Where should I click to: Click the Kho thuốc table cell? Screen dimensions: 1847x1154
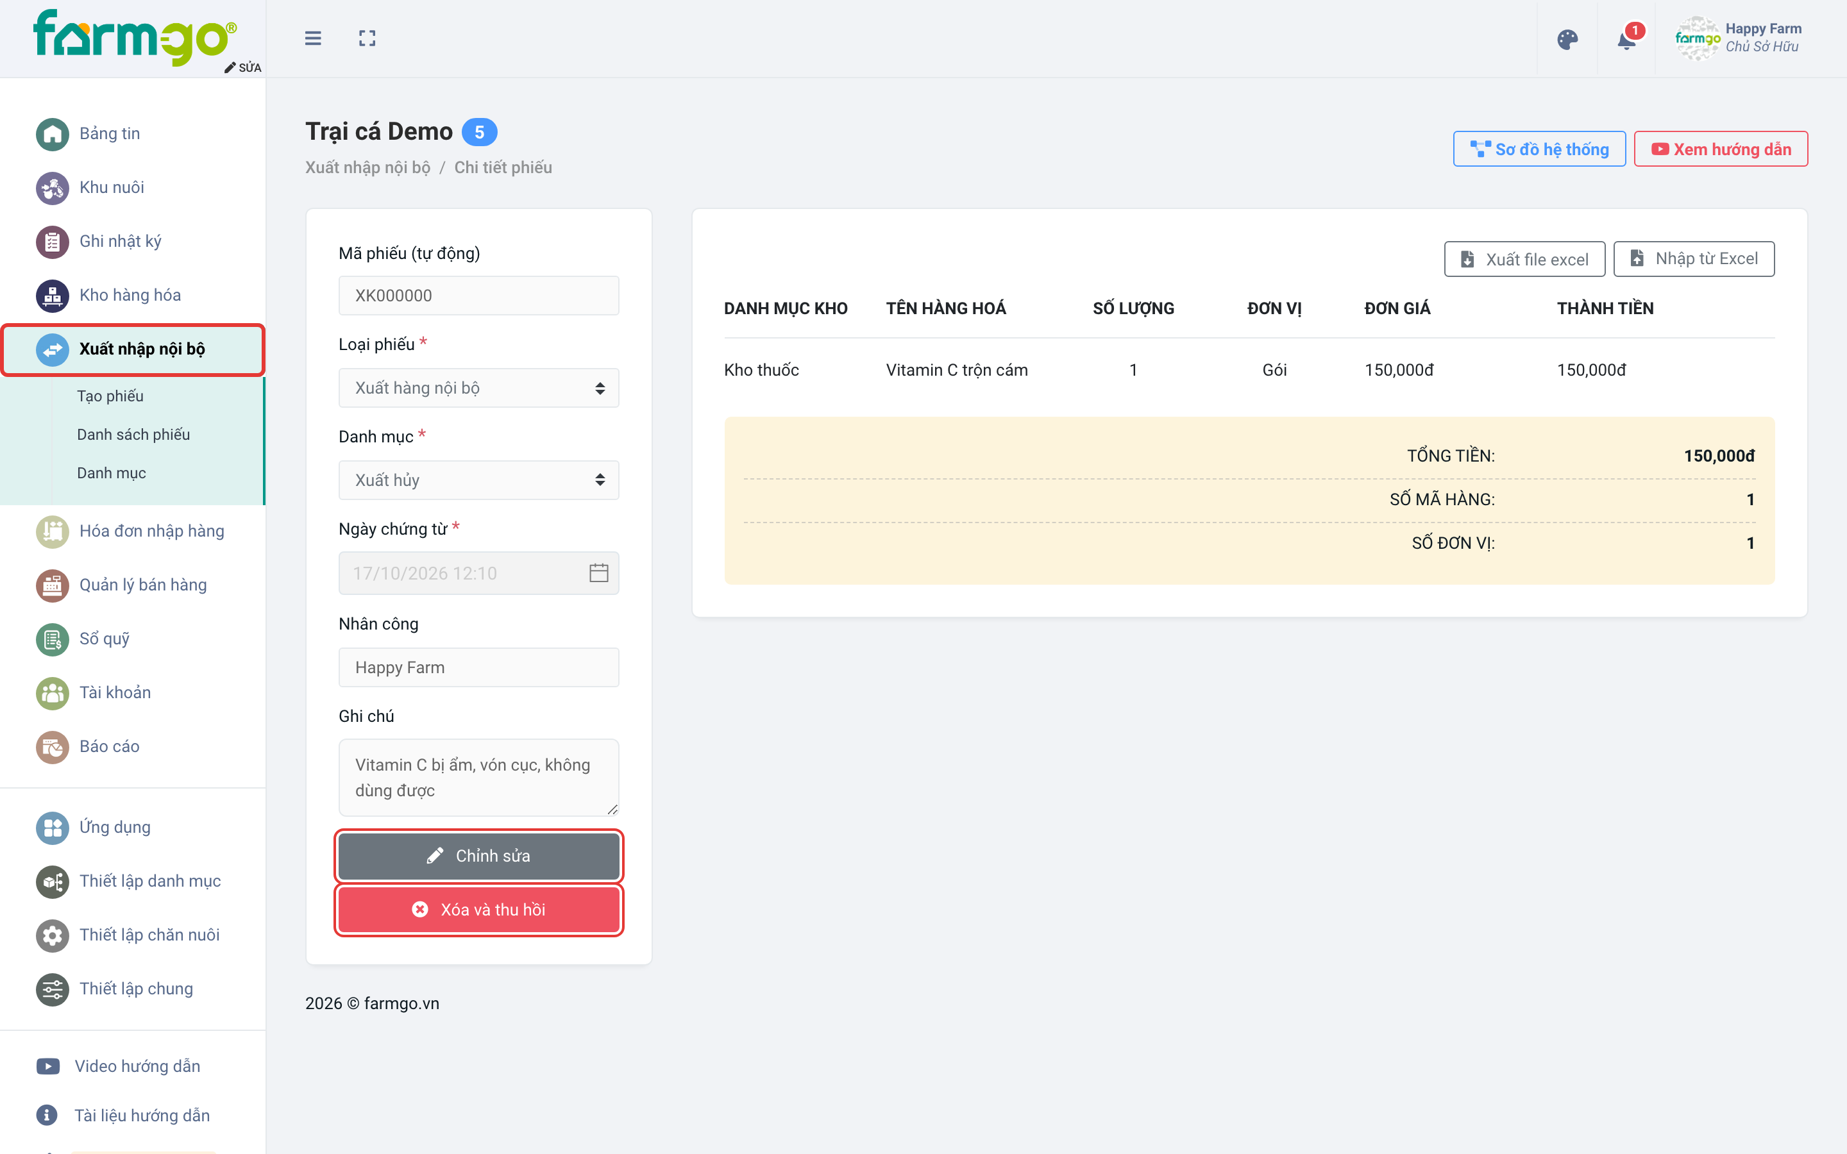click(761, 369)
